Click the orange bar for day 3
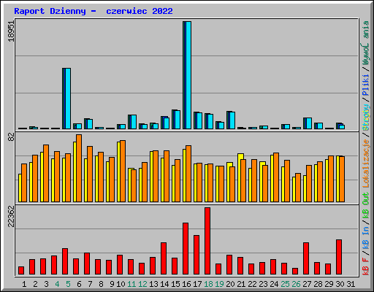The height and width of the screenshot is (292, 374). (x=46, y=173)
